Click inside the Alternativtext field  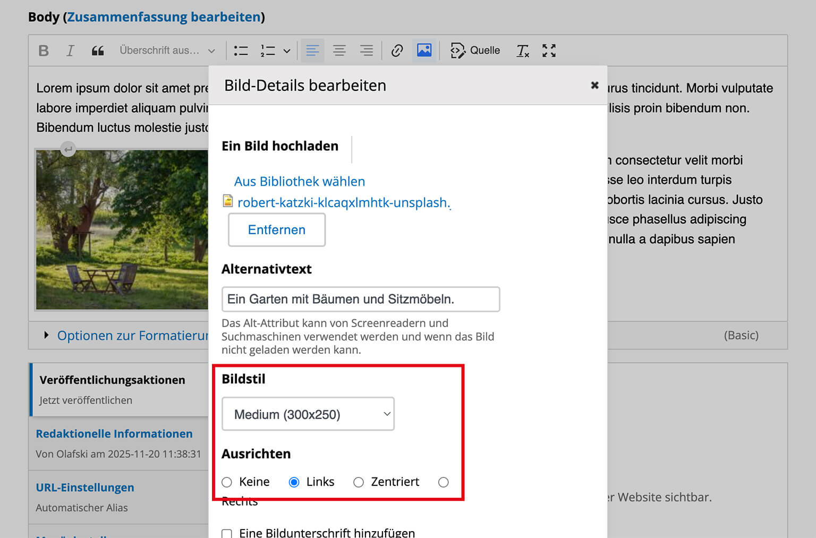(361, 299)
